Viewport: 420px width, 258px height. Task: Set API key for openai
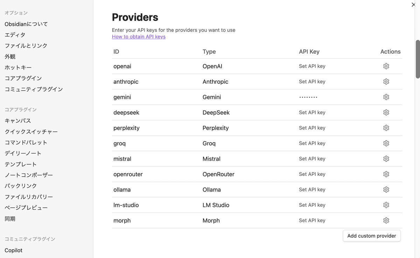tap(312, 66)
